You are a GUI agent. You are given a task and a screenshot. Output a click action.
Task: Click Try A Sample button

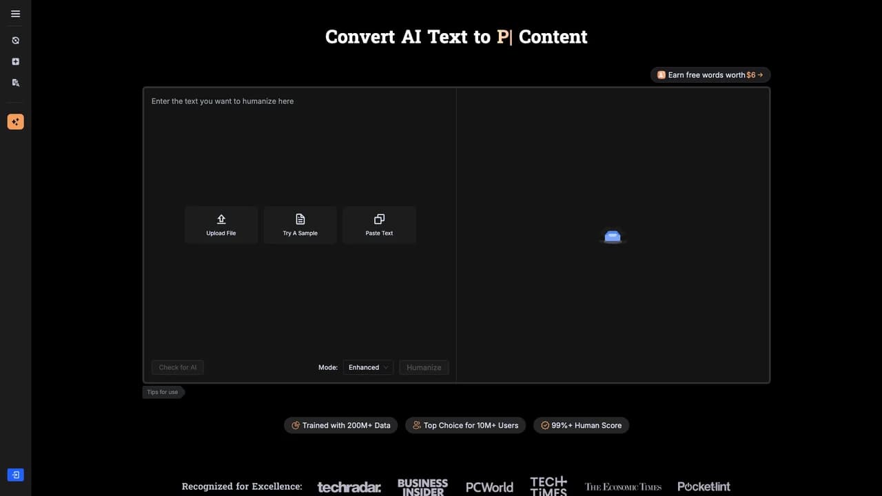coord(300,225)
